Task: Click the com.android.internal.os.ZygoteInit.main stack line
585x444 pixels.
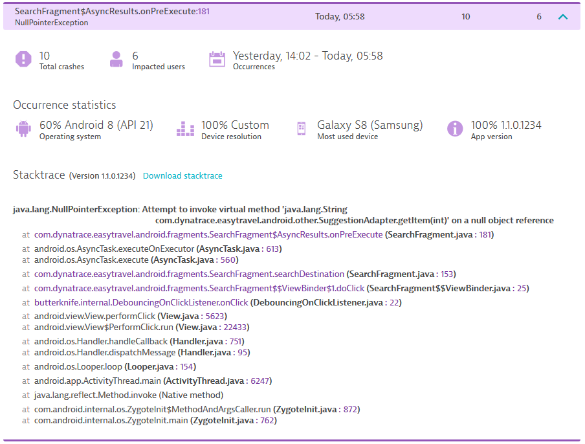Action: [x=149, y=421]
